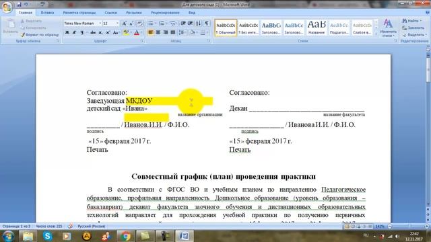Undo the last action
The image size is (431, 242).
pyautogui.click(x=26, y=5)
